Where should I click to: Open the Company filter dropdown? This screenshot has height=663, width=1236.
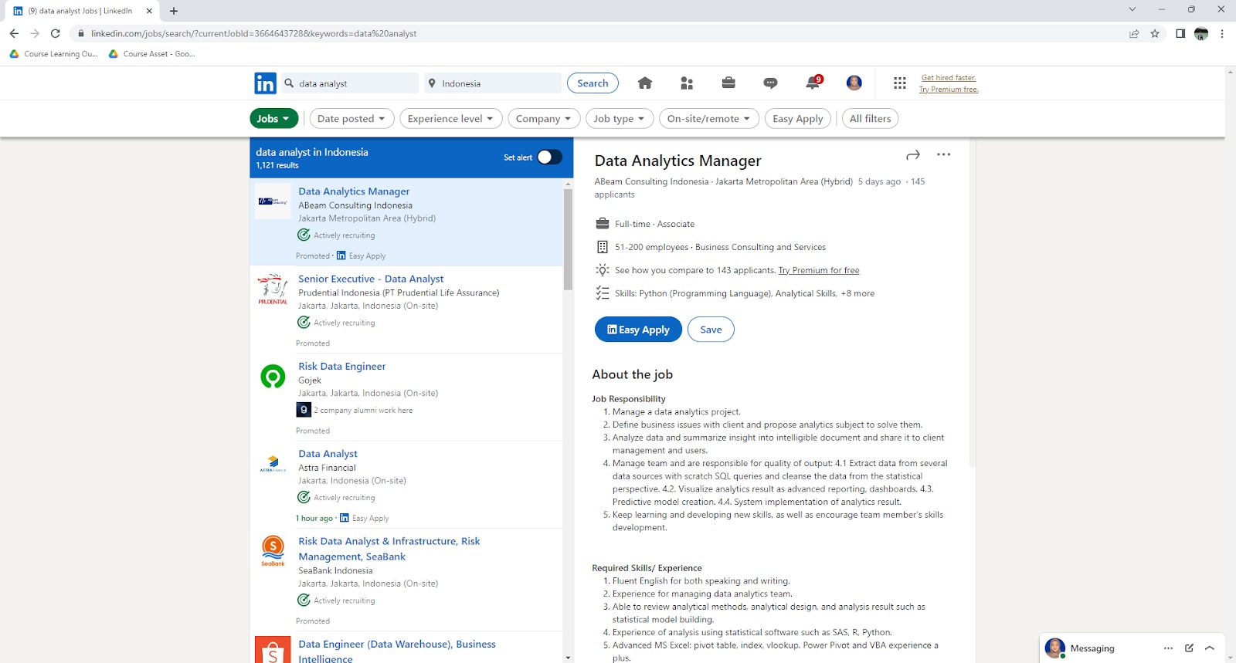click(544, 119)
